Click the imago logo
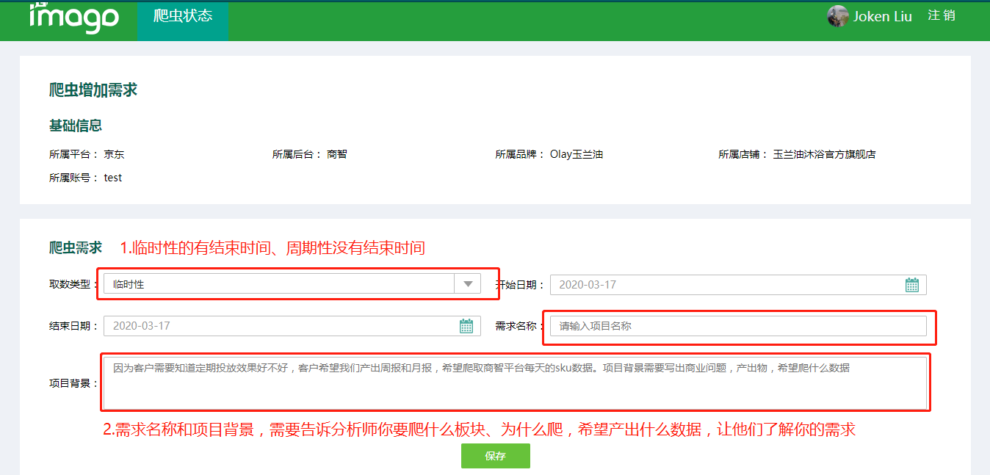 tap(73, 17)
